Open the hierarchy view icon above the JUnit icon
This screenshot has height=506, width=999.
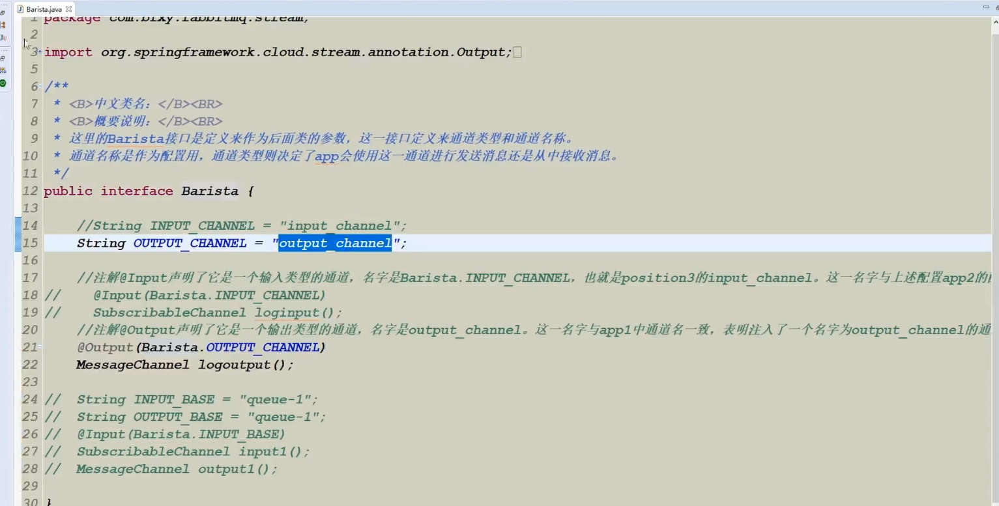point(3,25)
